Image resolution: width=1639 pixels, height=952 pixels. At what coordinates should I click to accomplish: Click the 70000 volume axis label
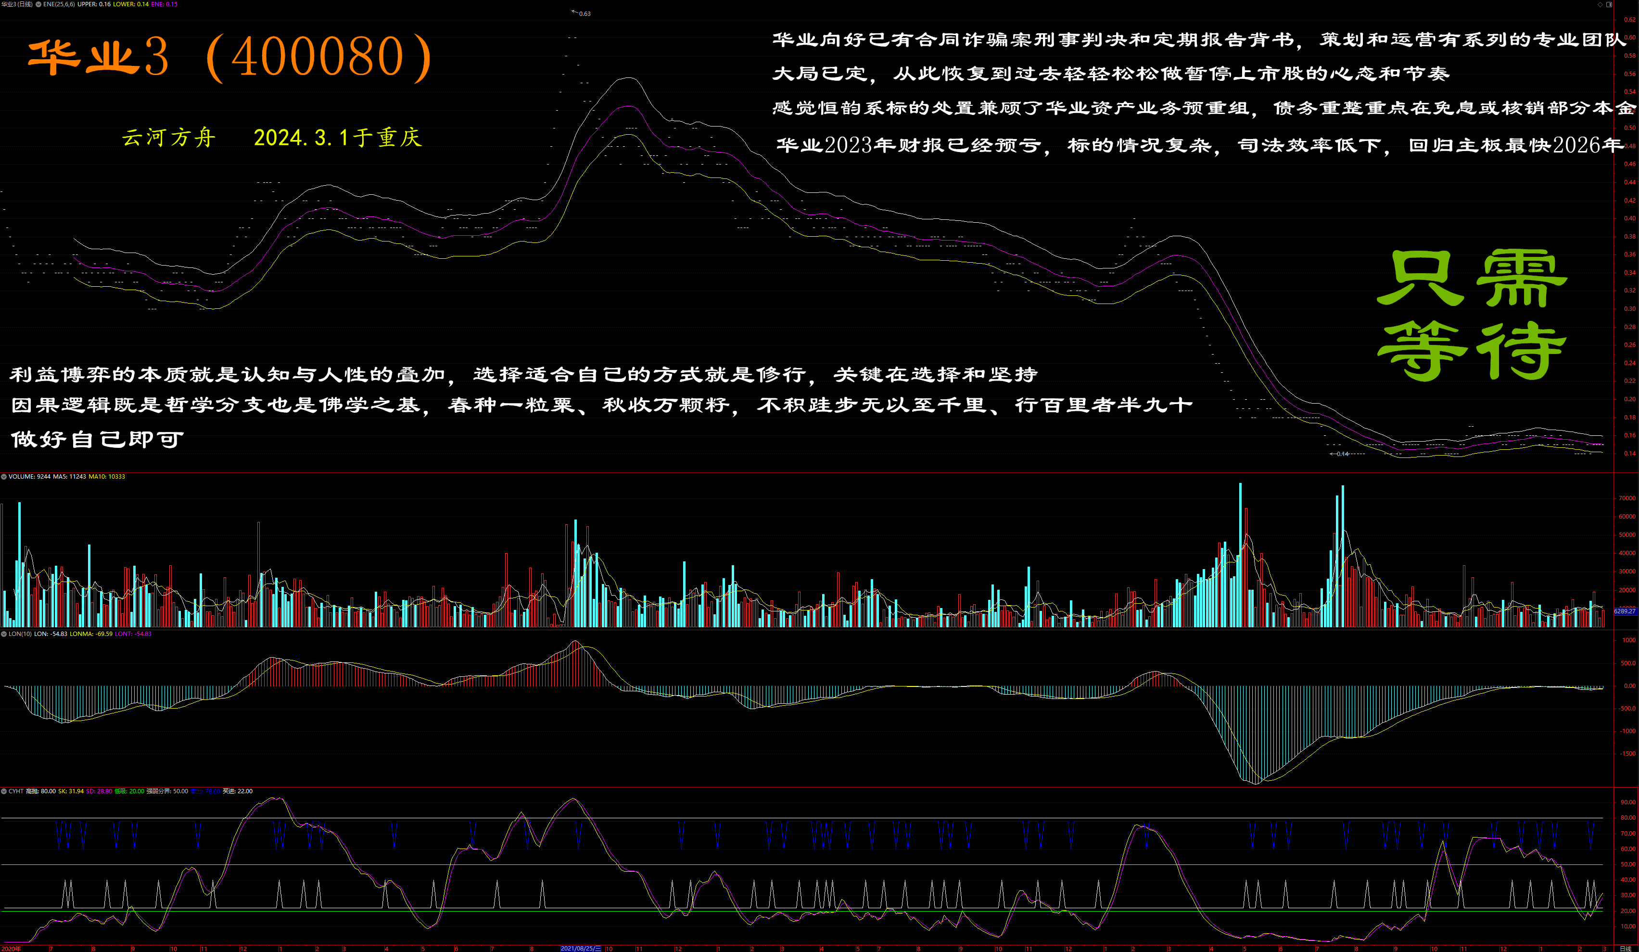[x=1627, y=498]
